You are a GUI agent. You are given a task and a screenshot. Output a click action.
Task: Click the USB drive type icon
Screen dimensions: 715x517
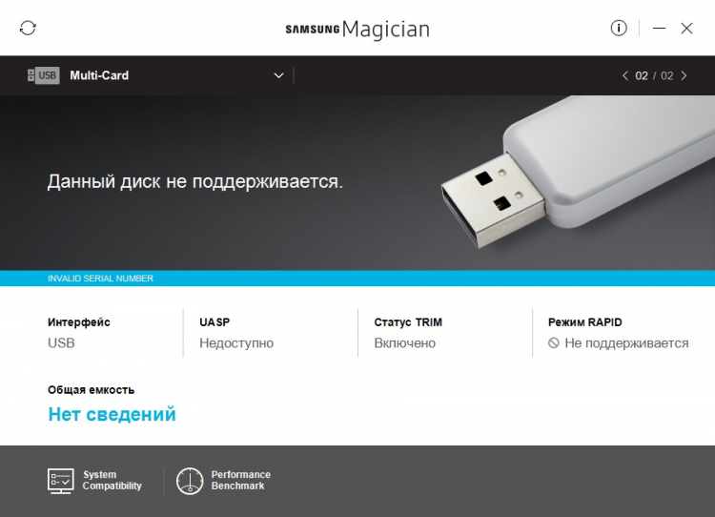pos(43,75)
